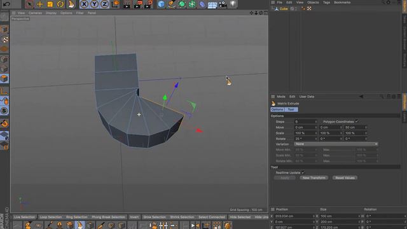Screen dimensions: 407x229
Task: Click the coordinate system icon
Action: [115, 4]
